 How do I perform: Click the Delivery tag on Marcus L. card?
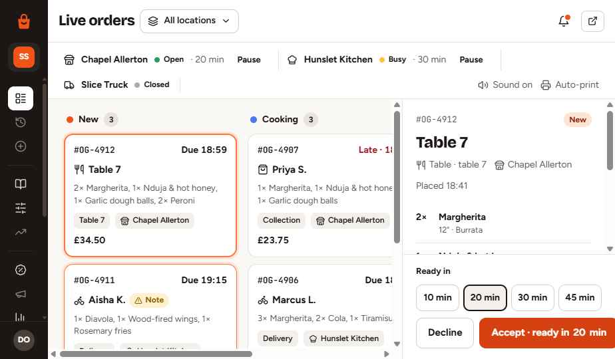tap(278, 338)
